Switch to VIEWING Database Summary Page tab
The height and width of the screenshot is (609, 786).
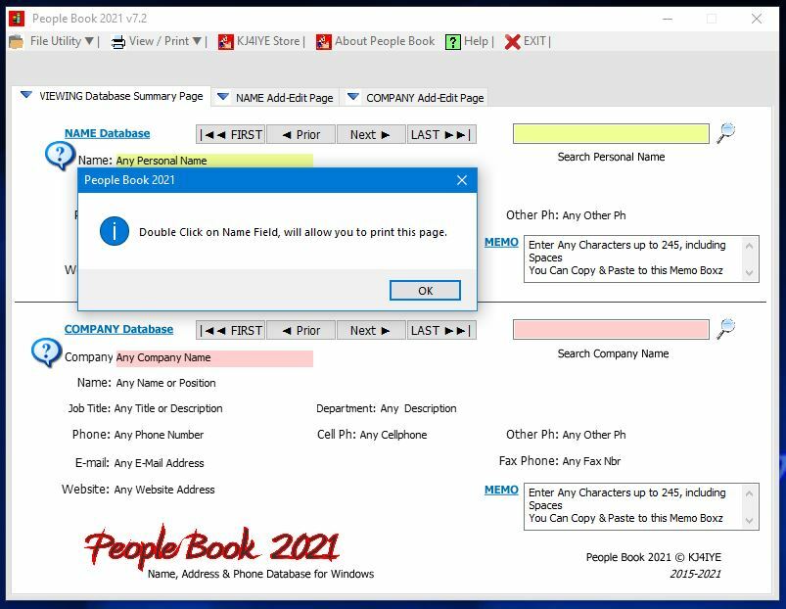[112, 96]
